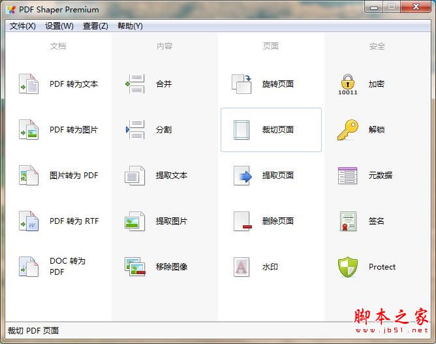Select the 加密 label
436x344 pixels.
point(377,84)
